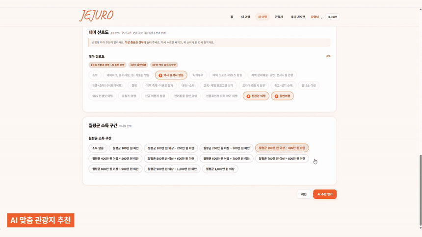Select 100만 원 이상 ~ 200만 원 미만
This screenshot has height=237, width=422.
(x=171, y=148)
